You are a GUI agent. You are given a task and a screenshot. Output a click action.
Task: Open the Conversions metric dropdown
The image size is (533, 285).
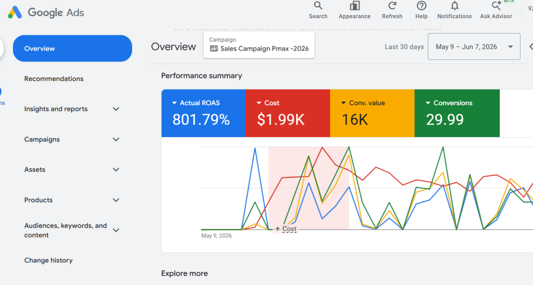(x=428, y=103)
